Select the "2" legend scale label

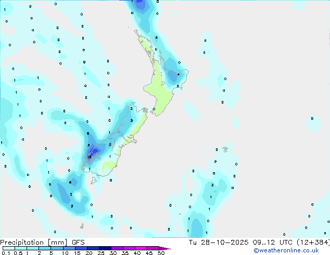pyautogui.click(x=39, y=253)
